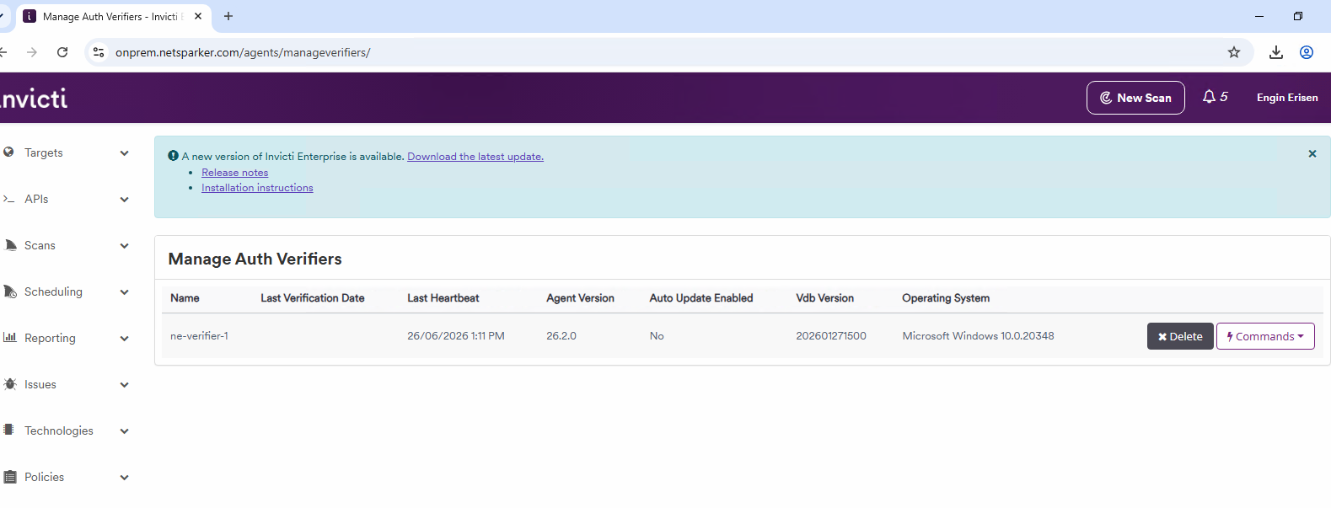Click Microsoft Windows 10.0.20348 cell
This screenshot has height=508, width=1331.
(x=978, y=336)
